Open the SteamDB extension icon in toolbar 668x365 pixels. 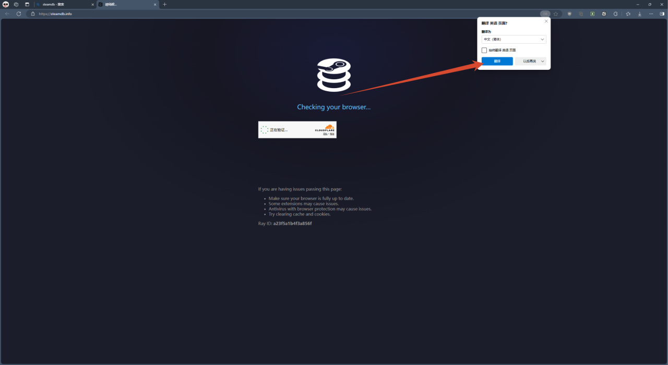coord(604,14)
